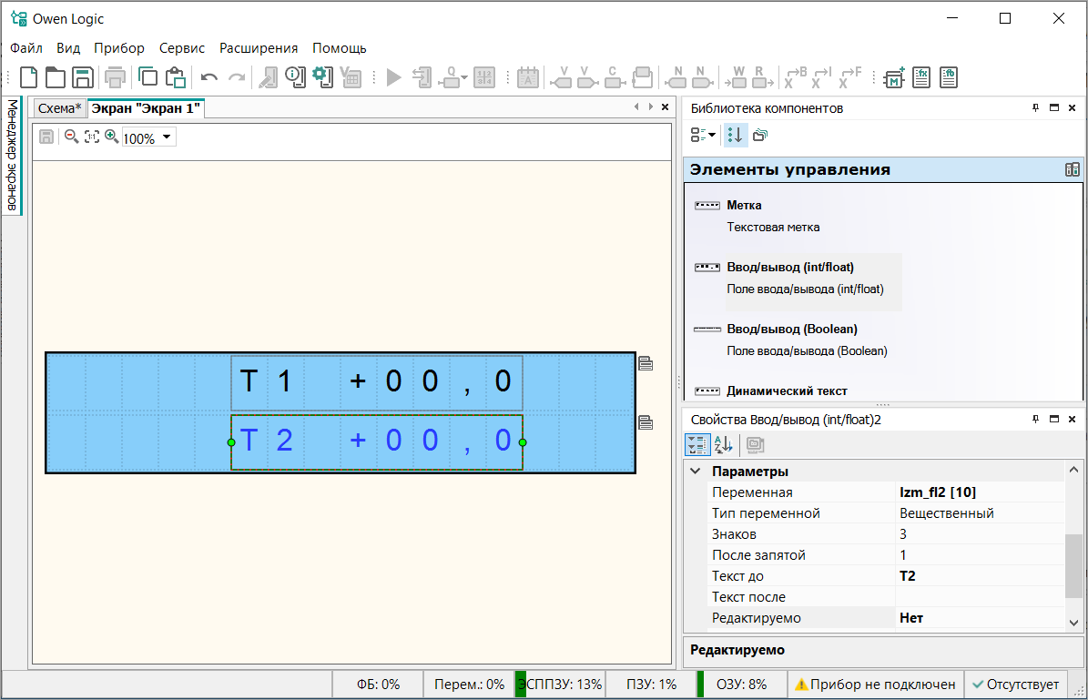The height and width of the screenshot is (700, 1088).
Task: Open device information icon in toolbar
Action: pyautogui.click(x=294, y=77)
